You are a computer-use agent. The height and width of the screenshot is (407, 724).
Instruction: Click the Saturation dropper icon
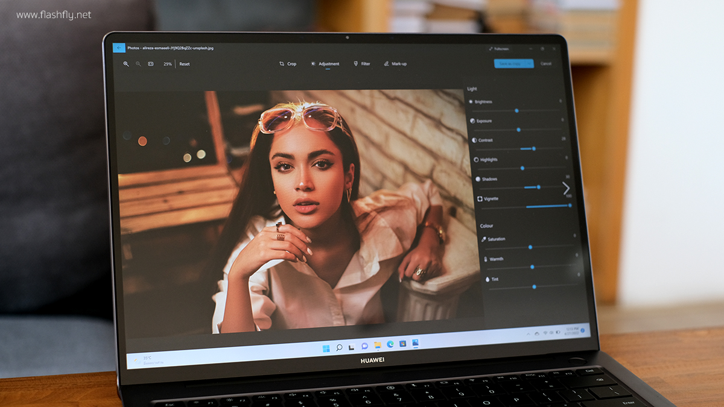click(x=483, y=239)
